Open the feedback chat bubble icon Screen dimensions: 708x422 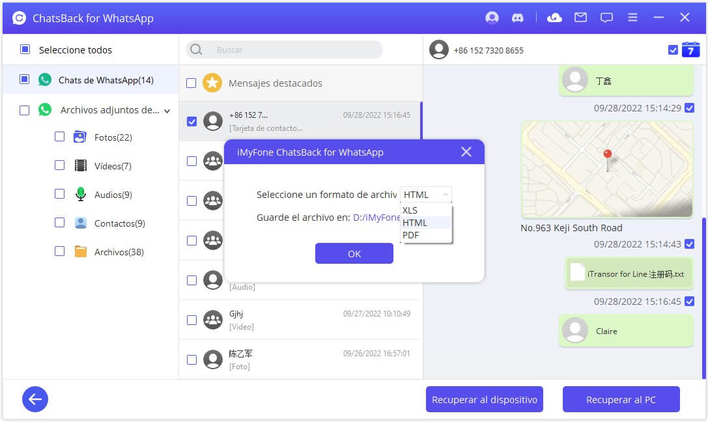606,18
